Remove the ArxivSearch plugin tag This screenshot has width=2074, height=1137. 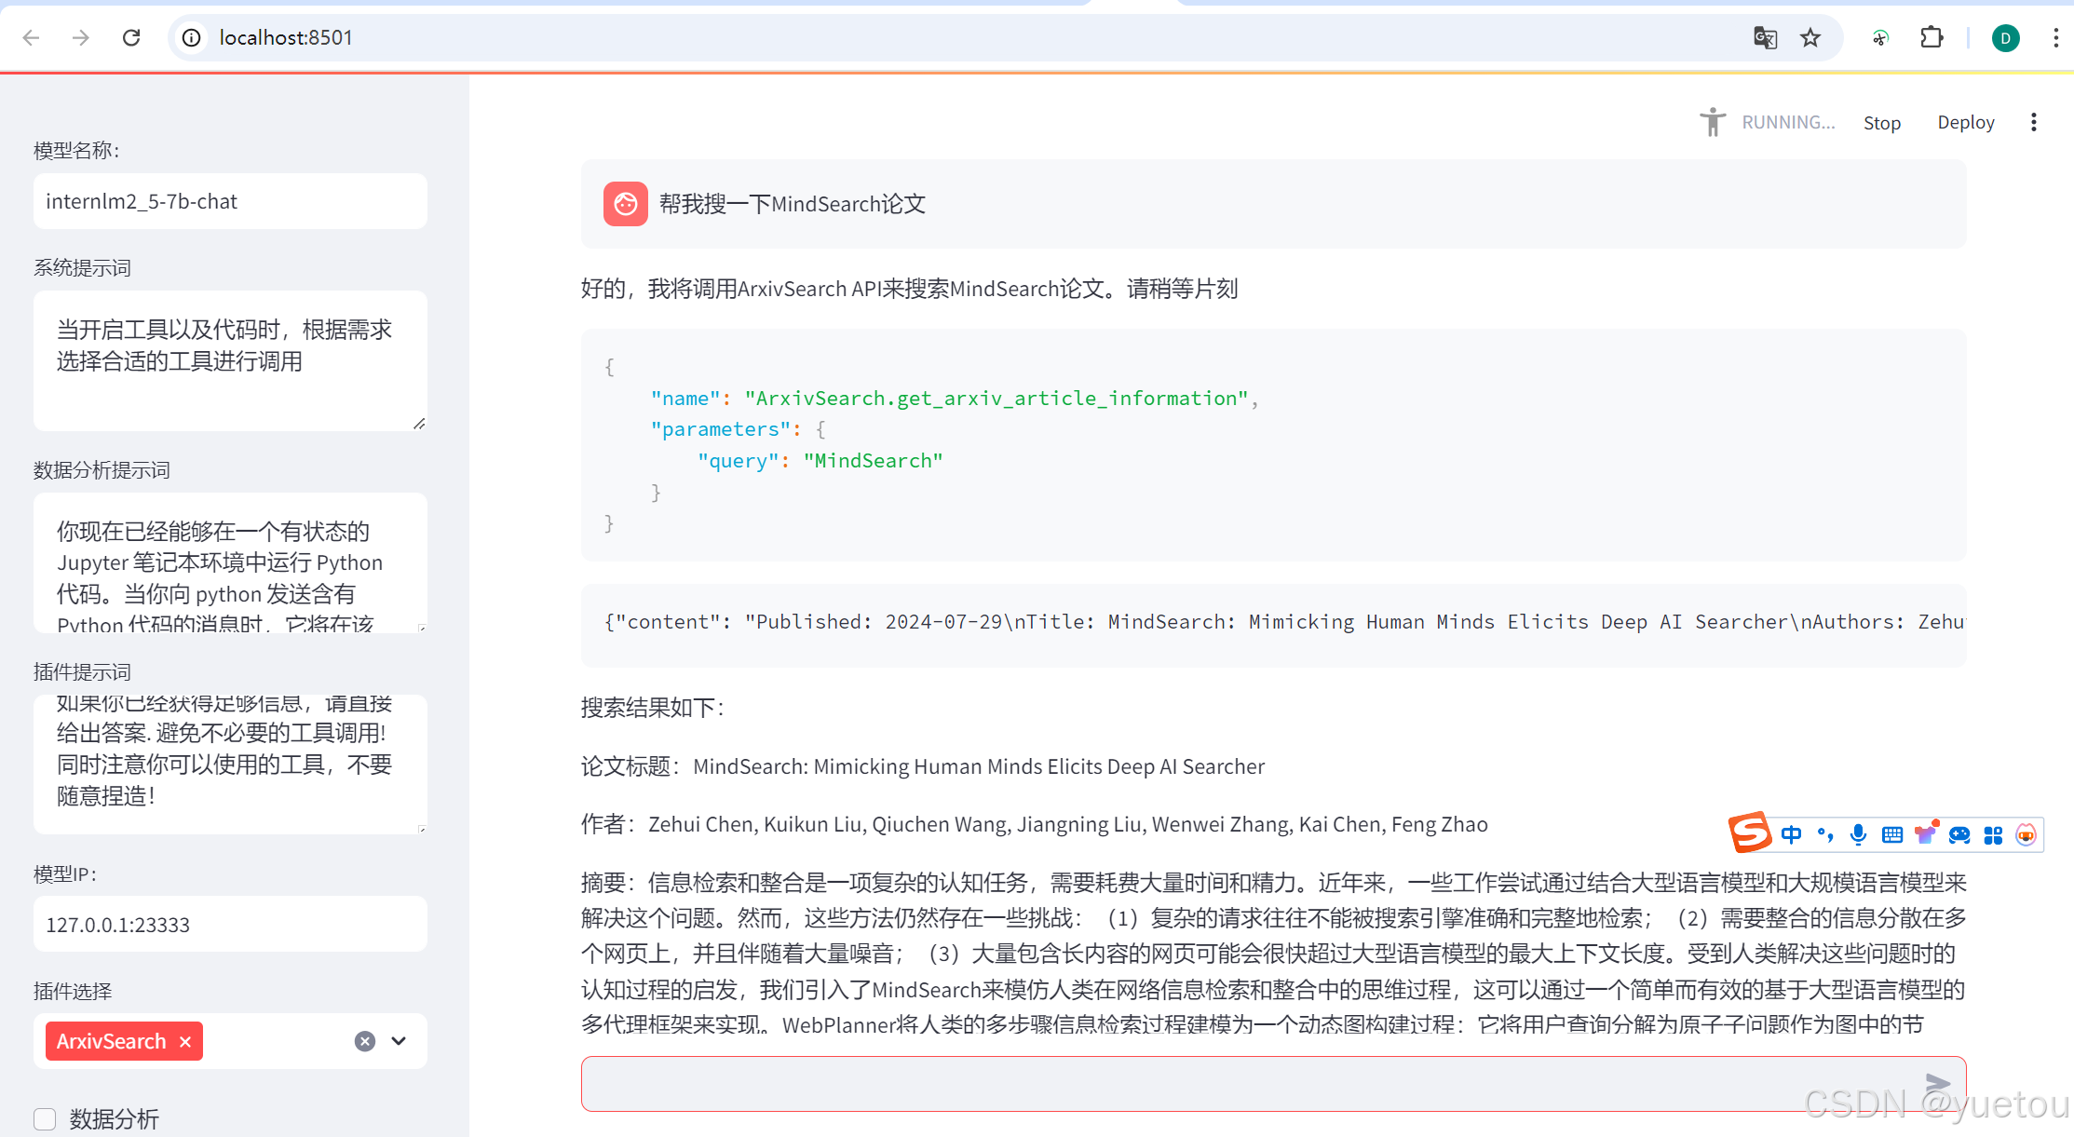(185, 1041)
